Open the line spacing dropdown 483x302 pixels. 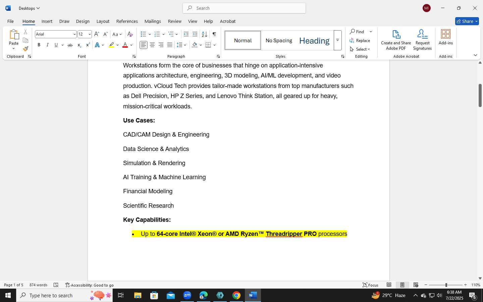pos(181,45)
